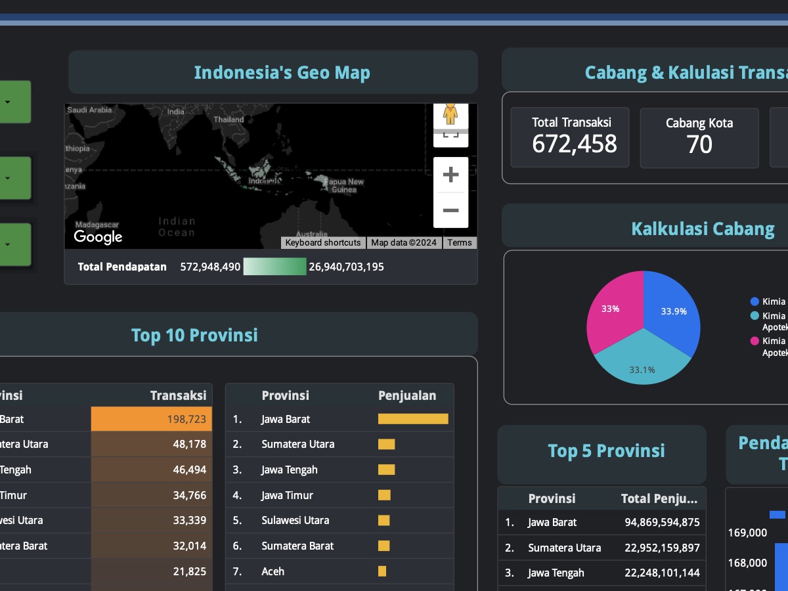The image size is (788, 591).
Task: Click the Map data ©2024 label
Action: coord(404,243)
